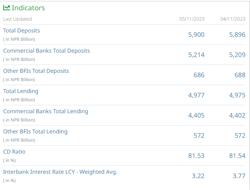Select Interbank Interest Rate LCY label
250x190 pixels.
click(60, 172)
